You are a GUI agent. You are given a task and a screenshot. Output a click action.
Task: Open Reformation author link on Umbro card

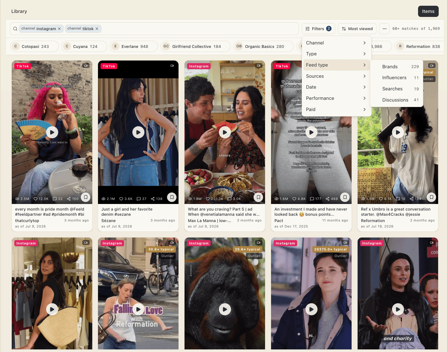tap(373, 221)
